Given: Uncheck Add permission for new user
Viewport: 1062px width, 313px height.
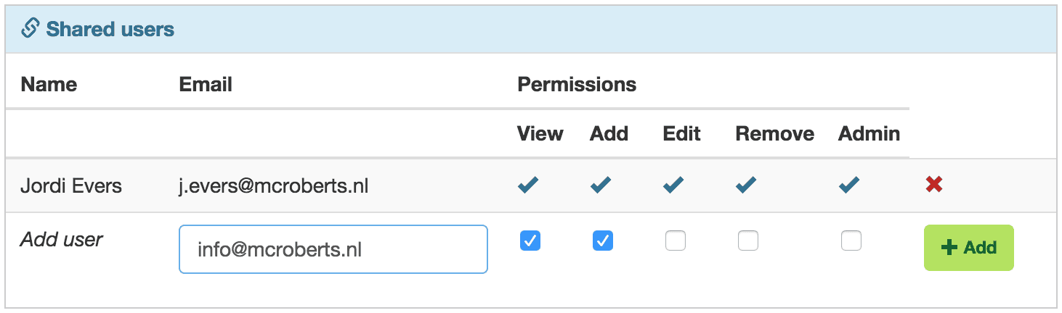Looking at the screenshot, I should [603, 241].
